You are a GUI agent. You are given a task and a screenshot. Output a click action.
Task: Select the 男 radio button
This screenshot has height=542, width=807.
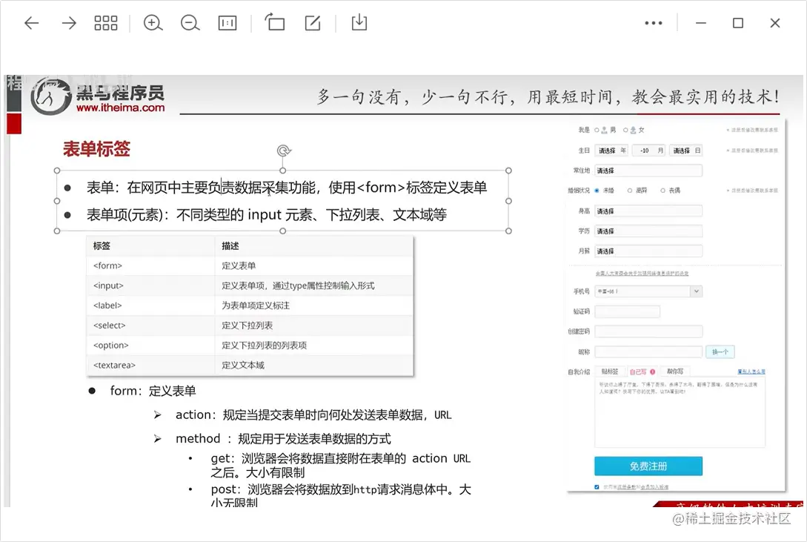coord(597,130)
